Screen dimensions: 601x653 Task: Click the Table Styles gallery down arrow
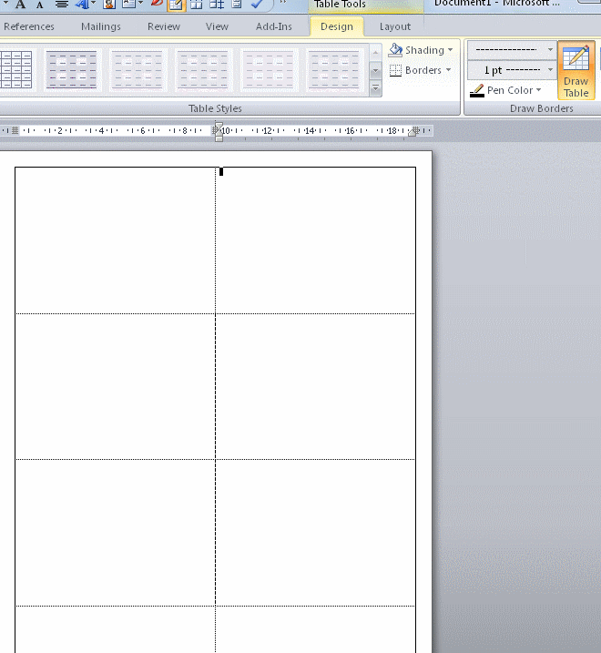pyautogui.click(x=375, y=71)
